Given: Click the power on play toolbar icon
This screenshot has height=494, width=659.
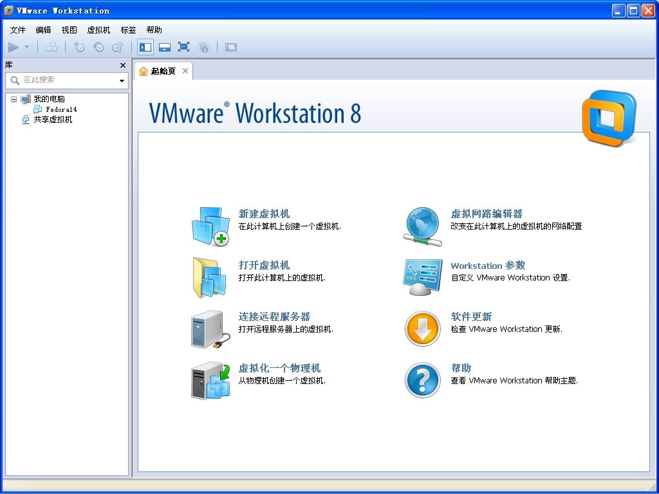Looking at the screenshot, I should pyautogui.click(x=14, y=47).
